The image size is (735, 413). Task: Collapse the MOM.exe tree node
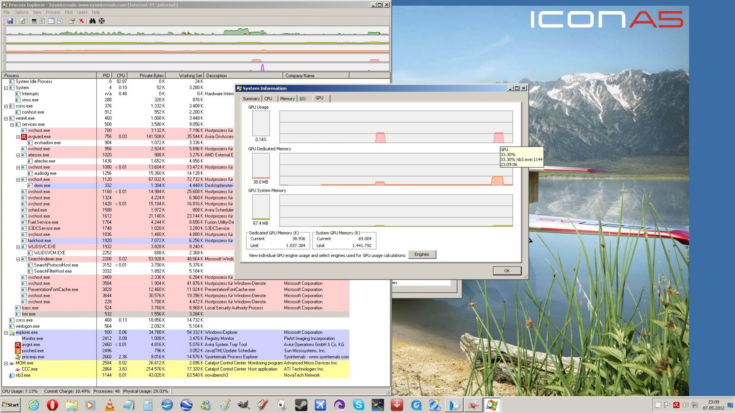tap(6, 363)
